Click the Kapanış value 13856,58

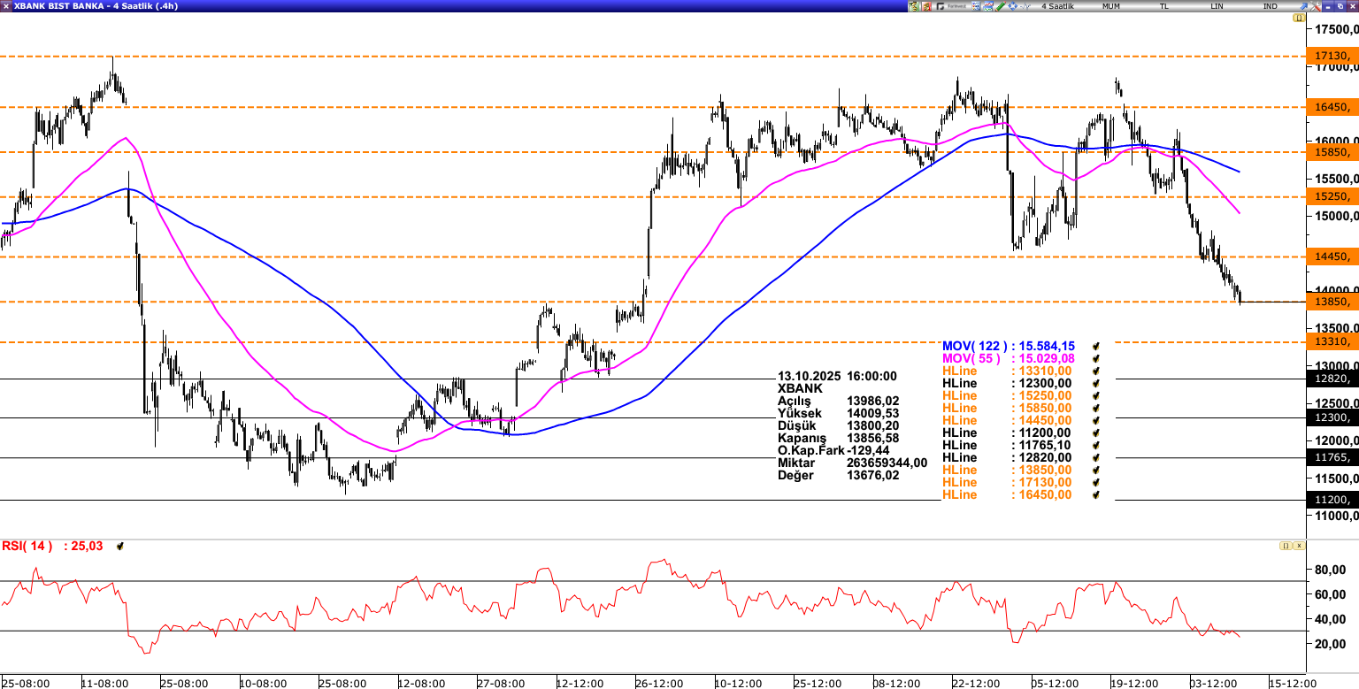point(874,438)
